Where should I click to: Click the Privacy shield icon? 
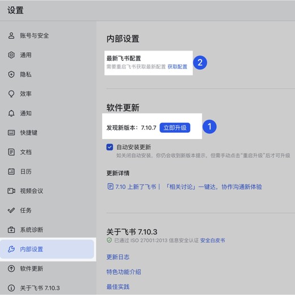click(11, 74)
